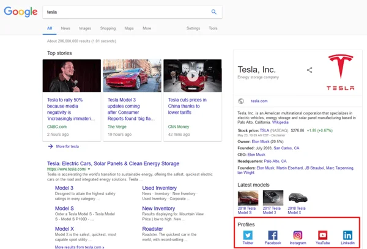The image size is (367, 249).
Task: Click the blue search magnifier icon
Action: [213, 12]
